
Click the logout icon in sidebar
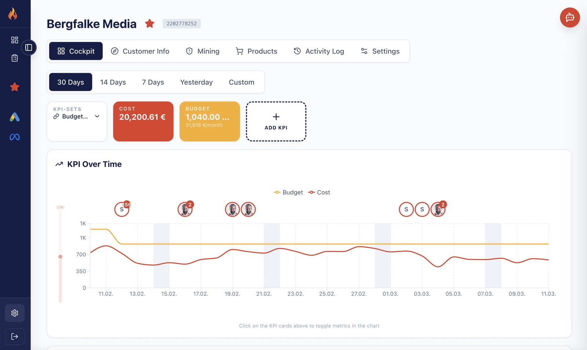(x=15, y=336)
